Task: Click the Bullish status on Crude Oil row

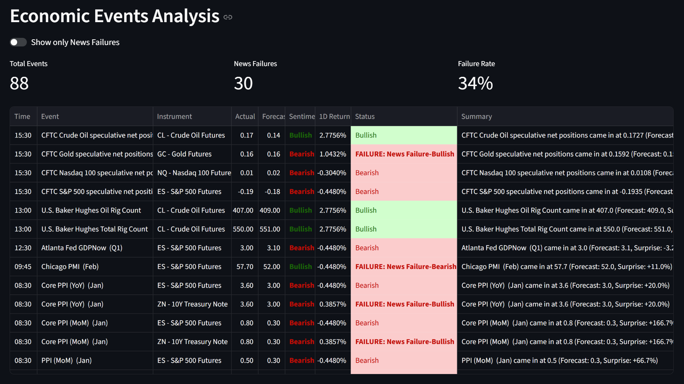Action: pos(366,135)
